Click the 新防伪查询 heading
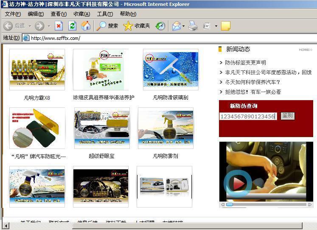 244,106
